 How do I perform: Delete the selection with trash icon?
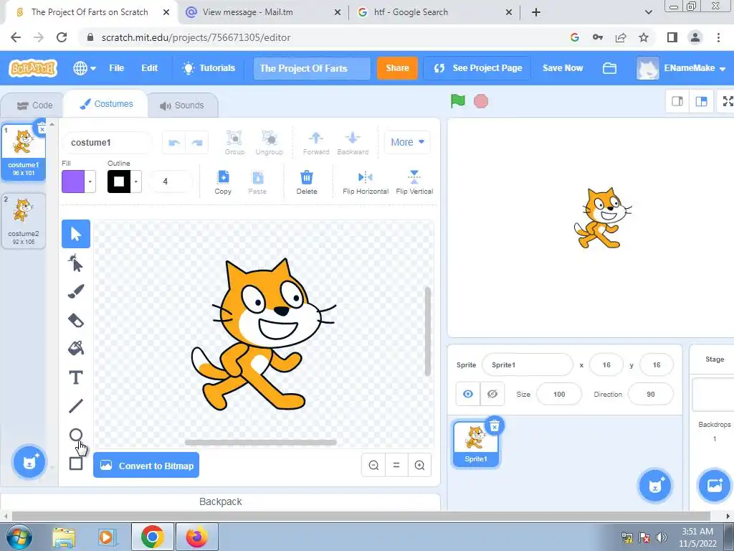pyautogui.click(x=307, y=182)
